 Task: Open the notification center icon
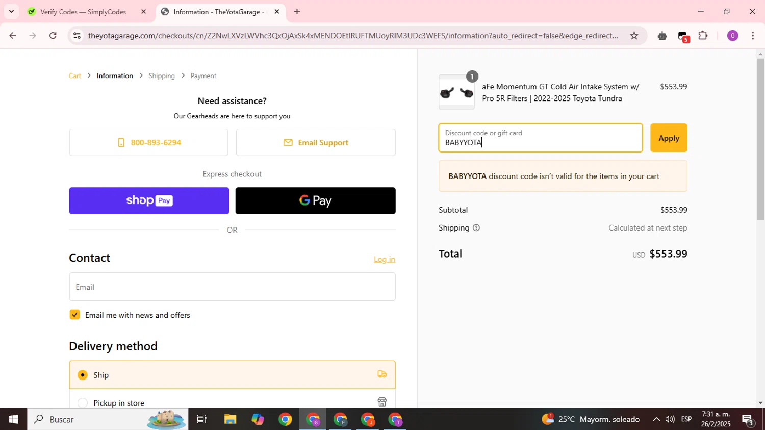pyautogui.click(x=749, y=420)
